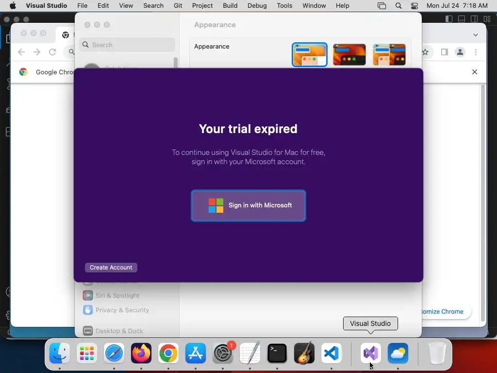Toggle VS Code secondary side bar layout icon

pos(474,19)
